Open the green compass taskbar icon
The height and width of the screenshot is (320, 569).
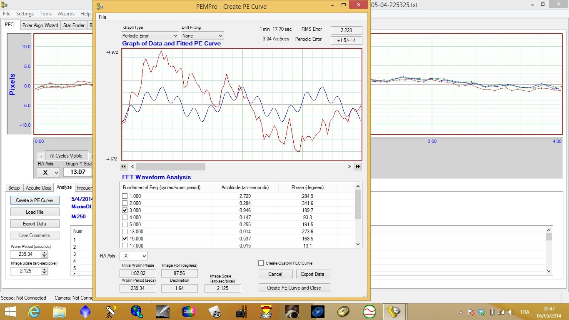(x=344, y=312)
